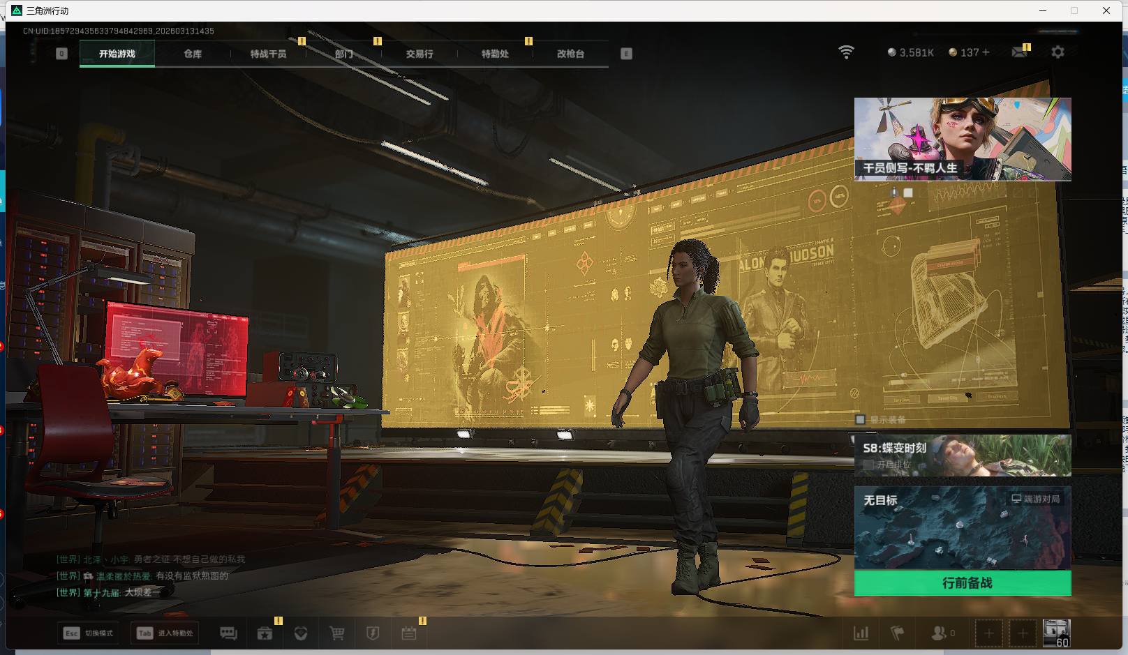Select the 开始游戏 tab
This screenshot has width=1128, height=655.
pyautogui.click(x=117, y=54)
